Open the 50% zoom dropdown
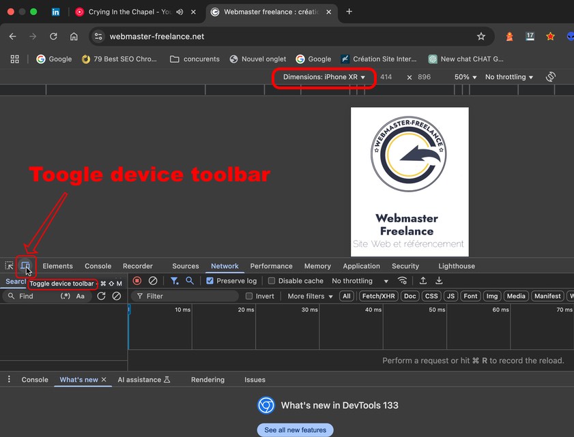The image size is (574, 437). (x=463, y=77)
